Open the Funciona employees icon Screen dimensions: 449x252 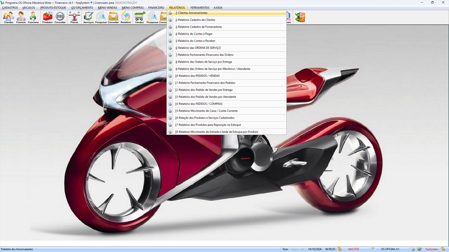(x=33, y=17)
